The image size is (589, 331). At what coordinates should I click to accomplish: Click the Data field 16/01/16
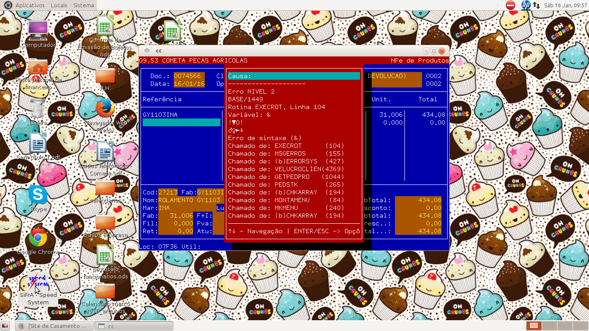[x=189, y=84]
